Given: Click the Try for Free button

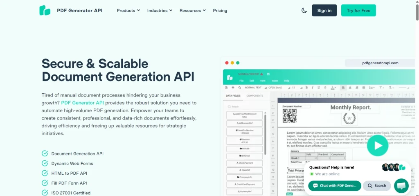Looking at the screenshot, I should pos(358,10).
